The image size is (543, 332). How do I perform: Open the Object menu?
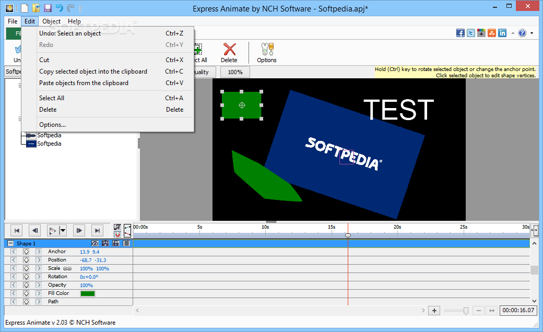tap(51, 21)
